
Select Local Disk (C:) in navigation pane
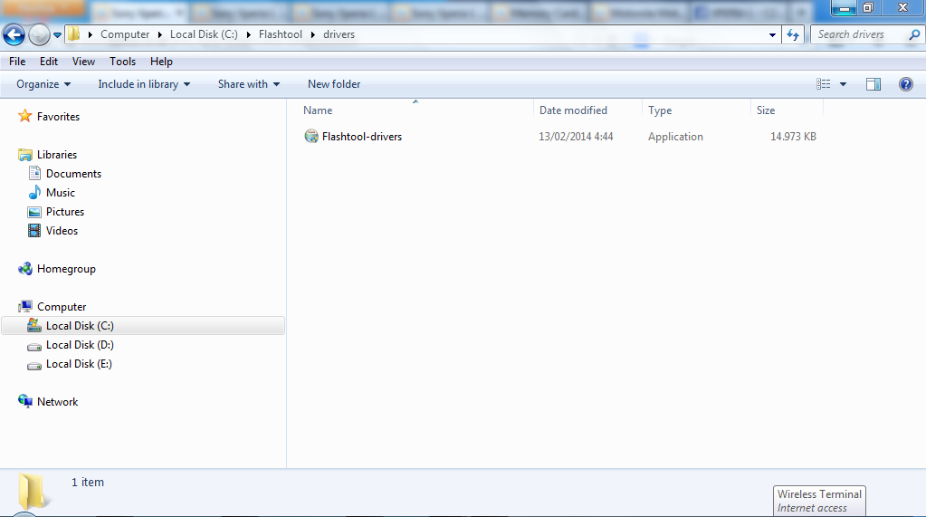coord(80,326)
